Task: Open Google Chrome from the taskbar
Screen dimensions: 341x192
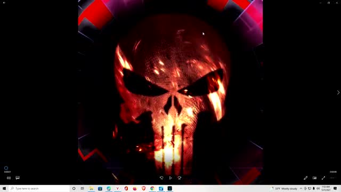Action: point(152,188)
